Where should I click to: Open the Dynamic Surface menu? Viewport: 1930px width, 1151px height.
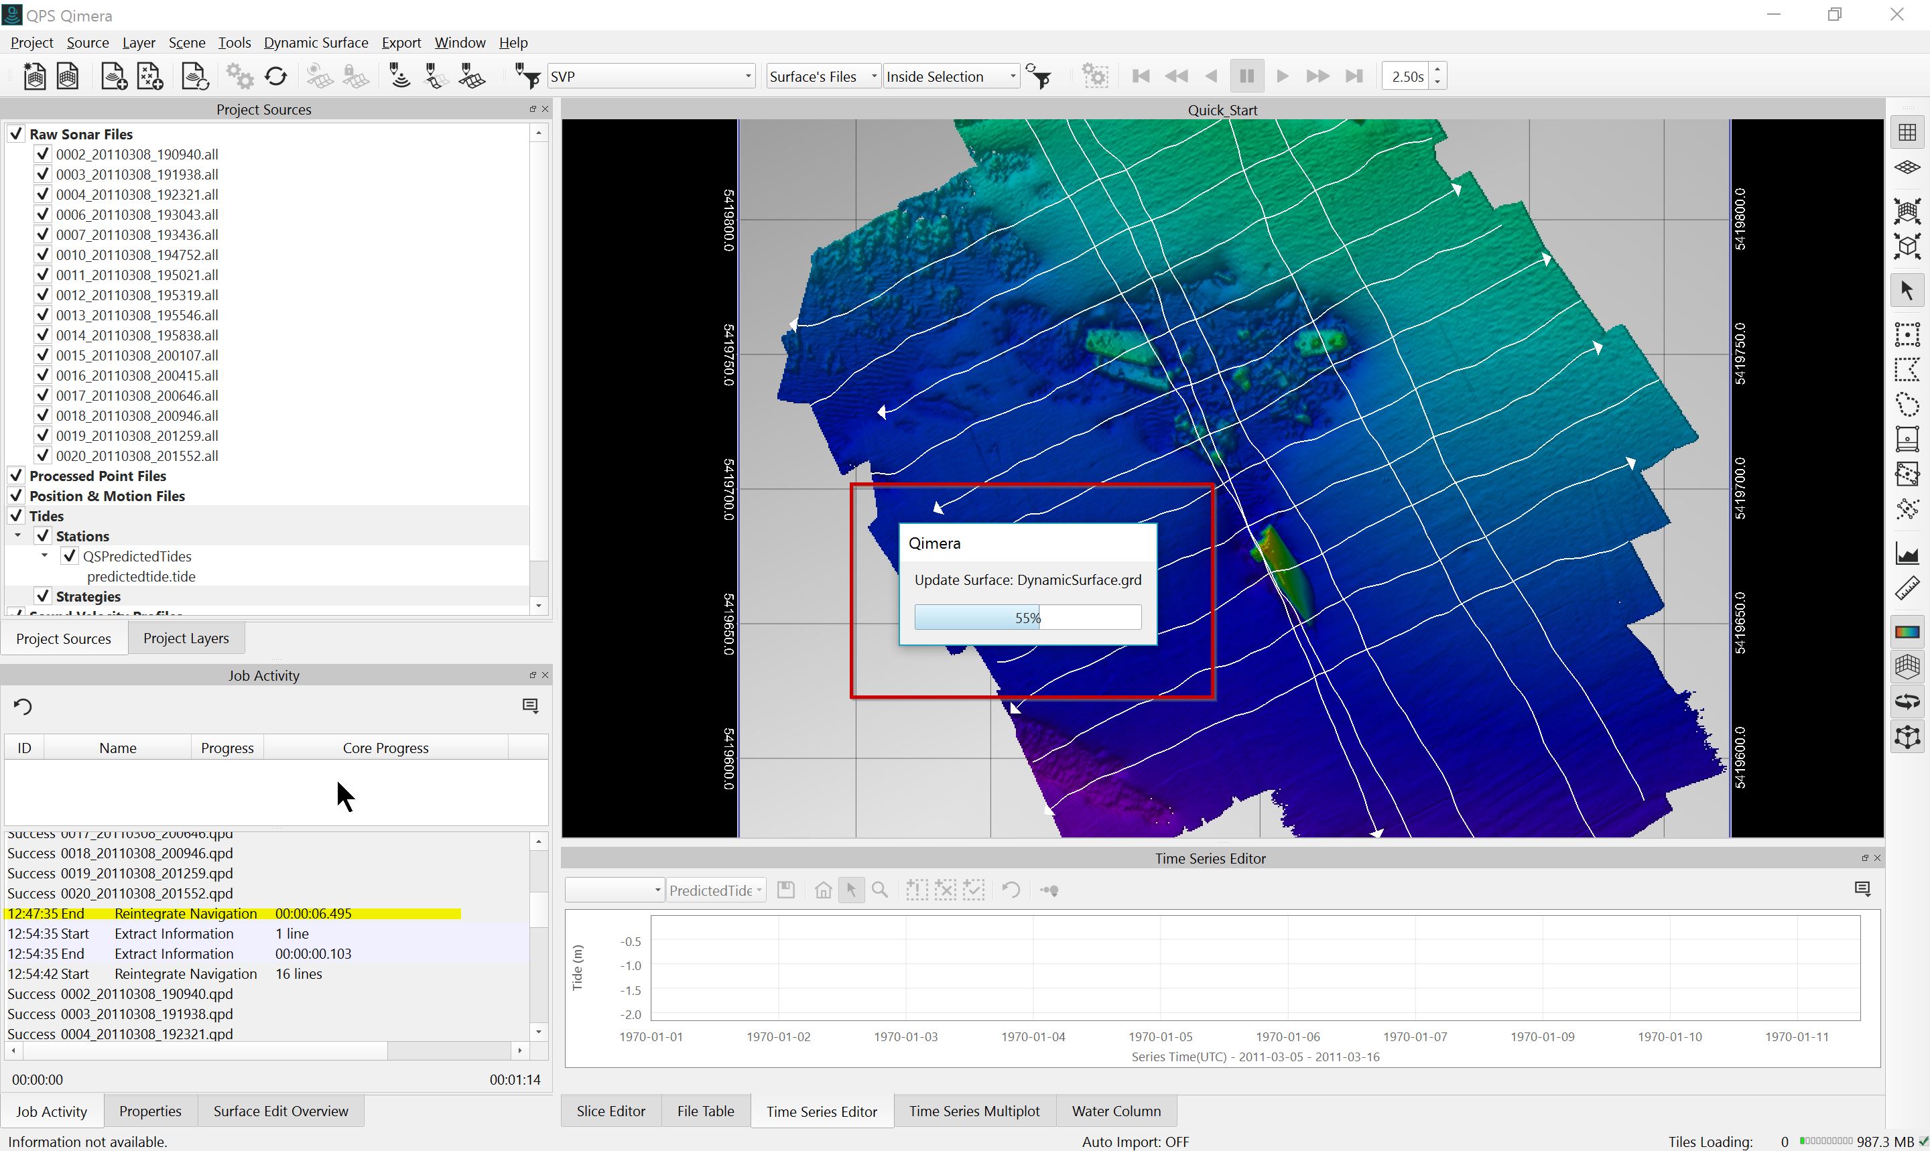point(316,43)
